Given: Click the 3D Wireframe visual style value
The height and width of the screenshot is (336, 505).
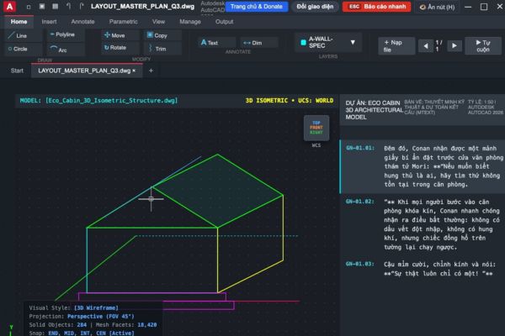Looking at the screenshot, I should pos(96,307).
